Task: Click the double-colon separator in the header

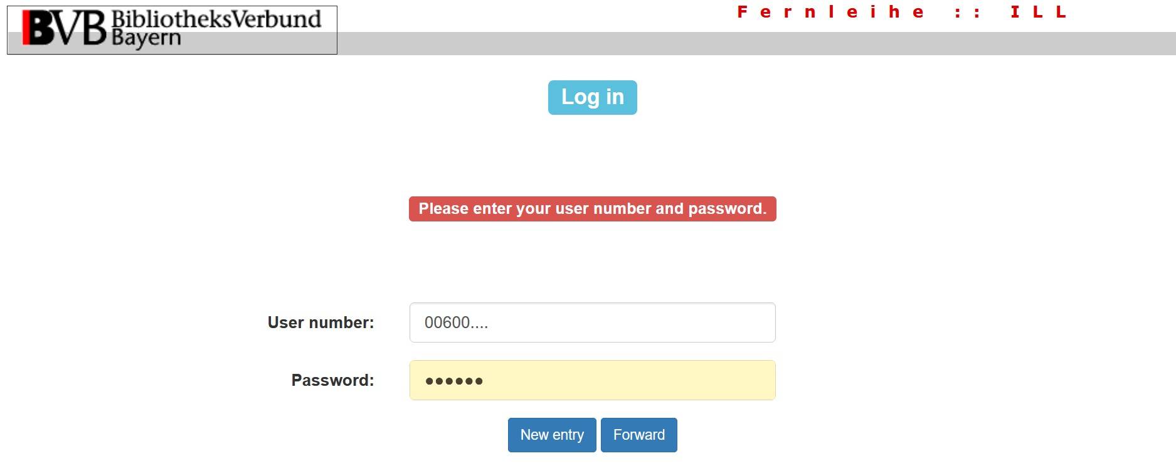Action: 967,13
